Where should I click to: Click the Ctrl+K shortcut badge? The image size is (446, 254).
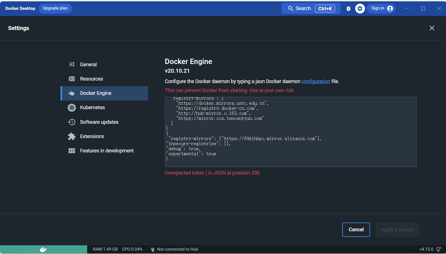pyautogui.click(x=325, y=9)
